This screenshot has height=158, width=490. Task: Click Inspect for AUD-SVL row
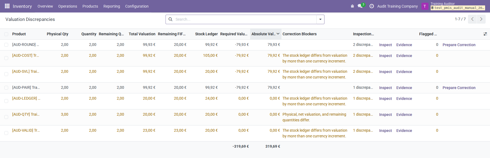pos(385,72)
